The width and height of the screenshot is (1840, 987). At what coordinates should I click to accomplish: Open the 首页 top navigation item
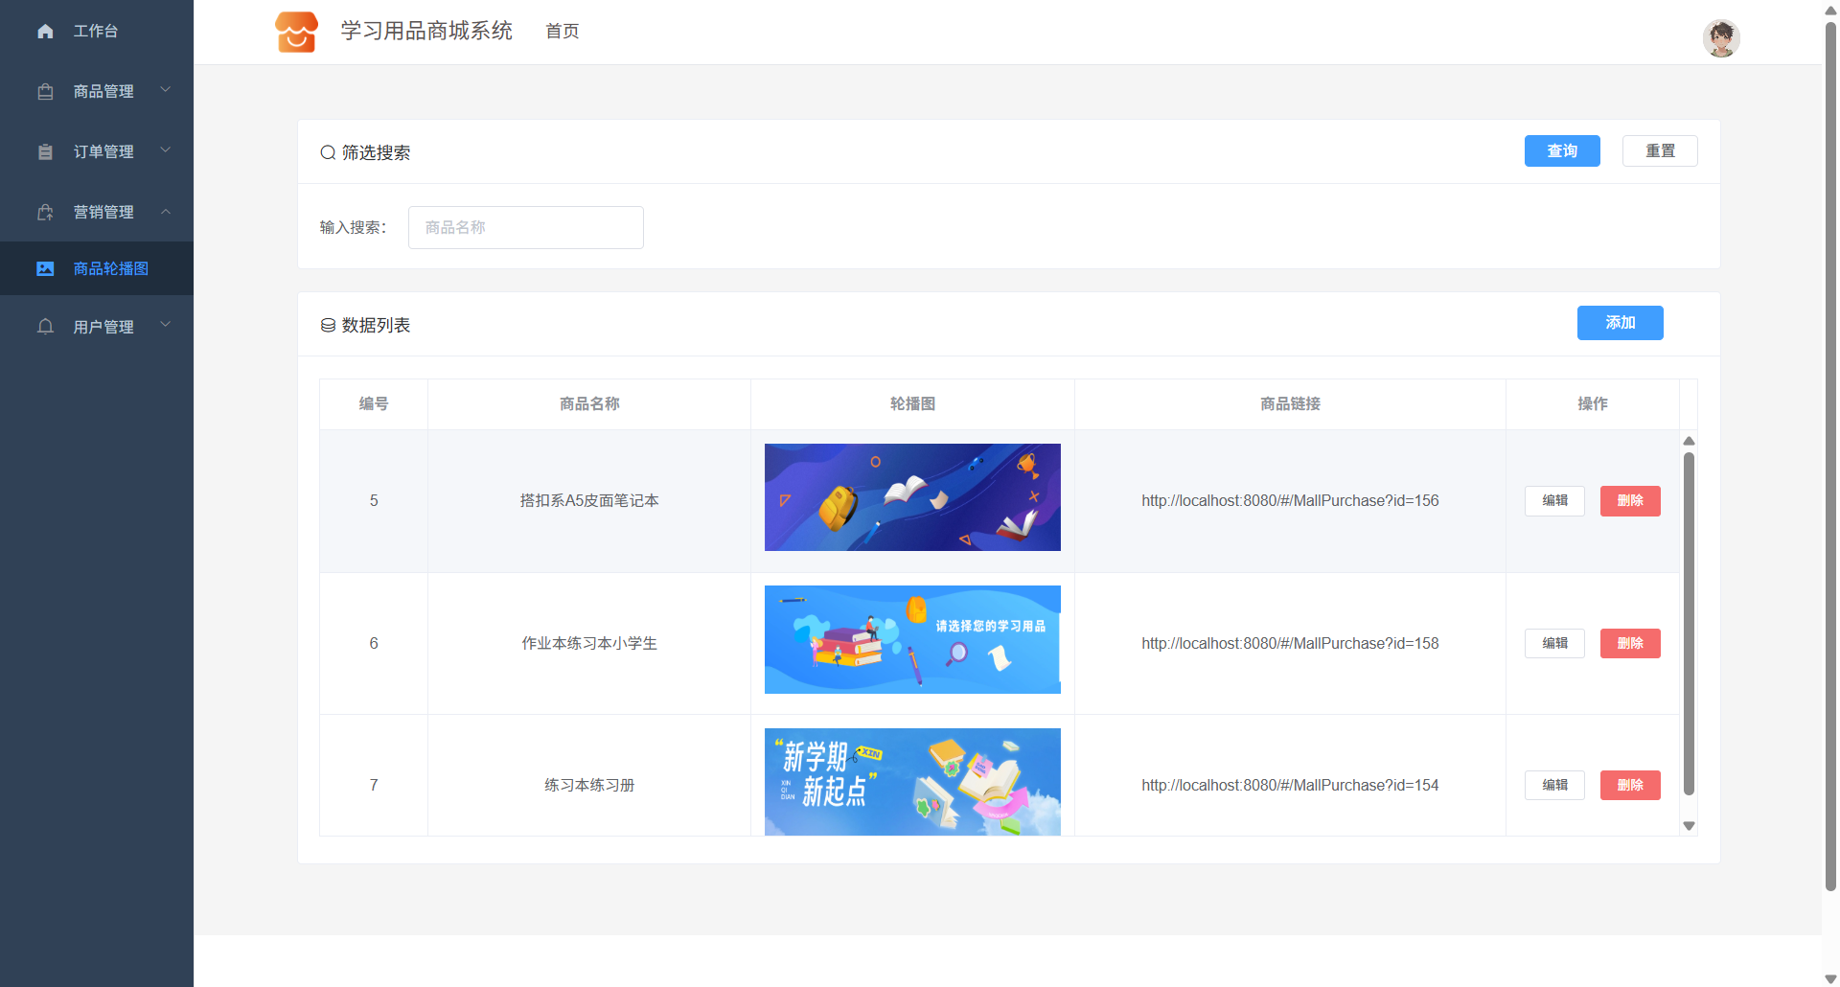[562, 32]
